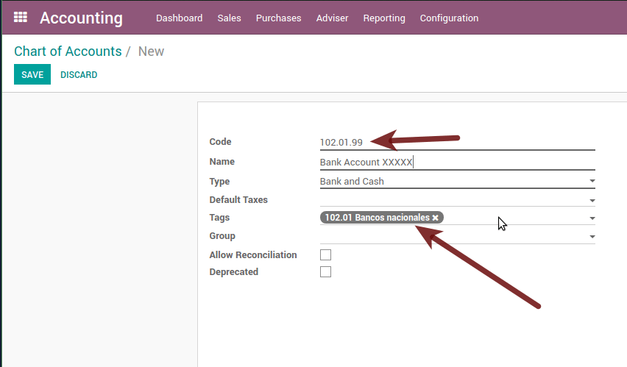The image size is (627, 367).
Task: Select the Purchases menu item
Action: point(278,18)
